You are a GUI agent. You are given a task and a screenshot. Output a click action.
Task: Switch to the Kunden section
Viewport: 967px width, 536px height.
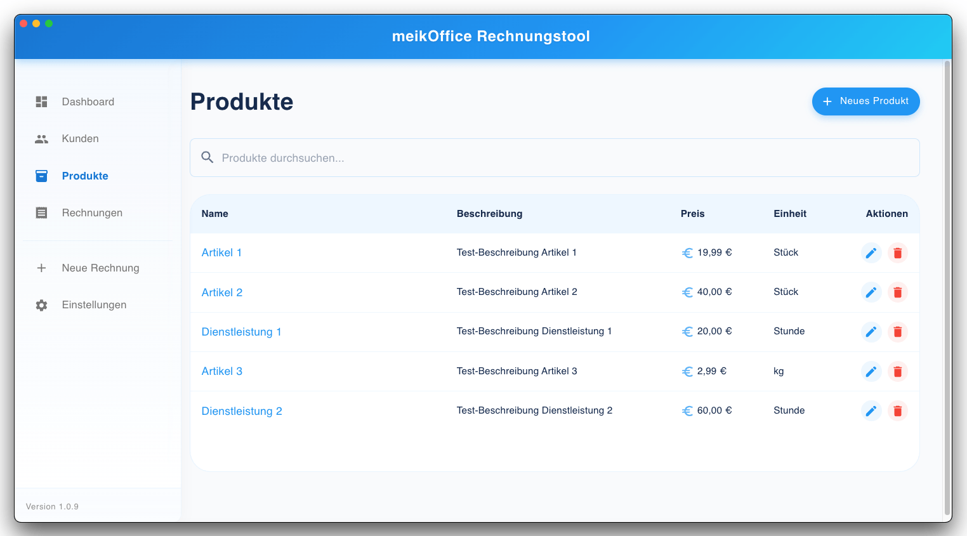[x=80, y=138]
